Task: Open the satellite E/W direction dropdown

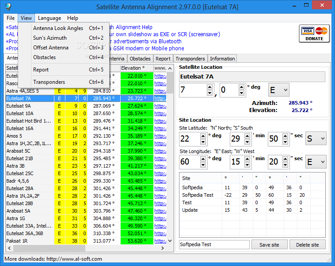Action: coord(279,90)
